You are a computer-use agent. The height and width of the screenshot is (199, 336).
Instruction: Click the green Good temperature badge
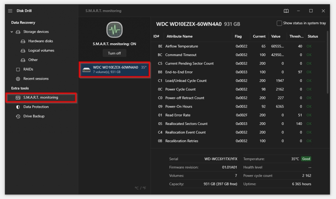pyautogui.click(x=305, y=159)
